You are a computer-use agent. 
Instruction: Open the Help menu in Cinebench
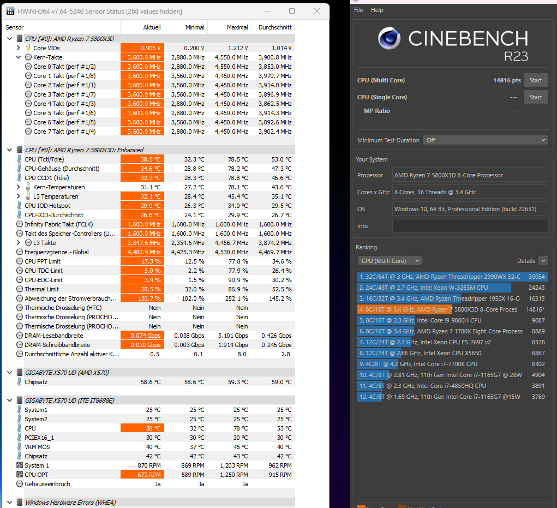377,10
